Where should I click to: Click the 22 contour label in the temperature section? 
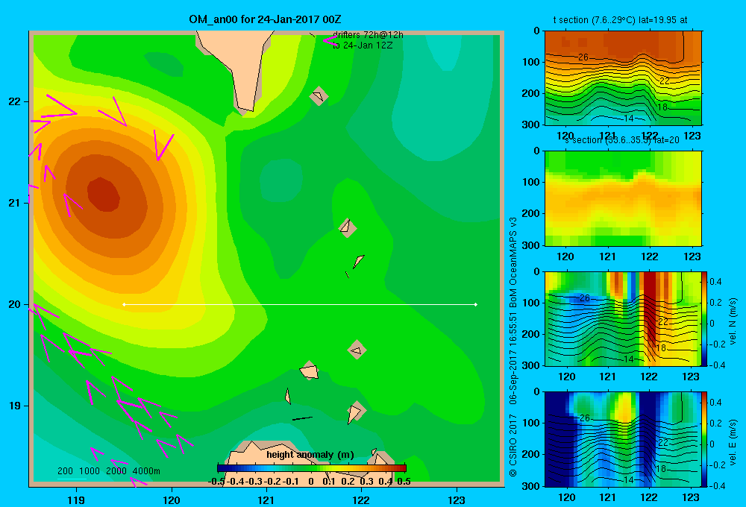click(664, 81)
